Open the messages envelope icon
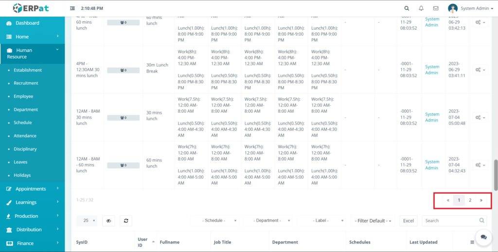The height and width of the screenshot is (252, 498). (436, 8)
